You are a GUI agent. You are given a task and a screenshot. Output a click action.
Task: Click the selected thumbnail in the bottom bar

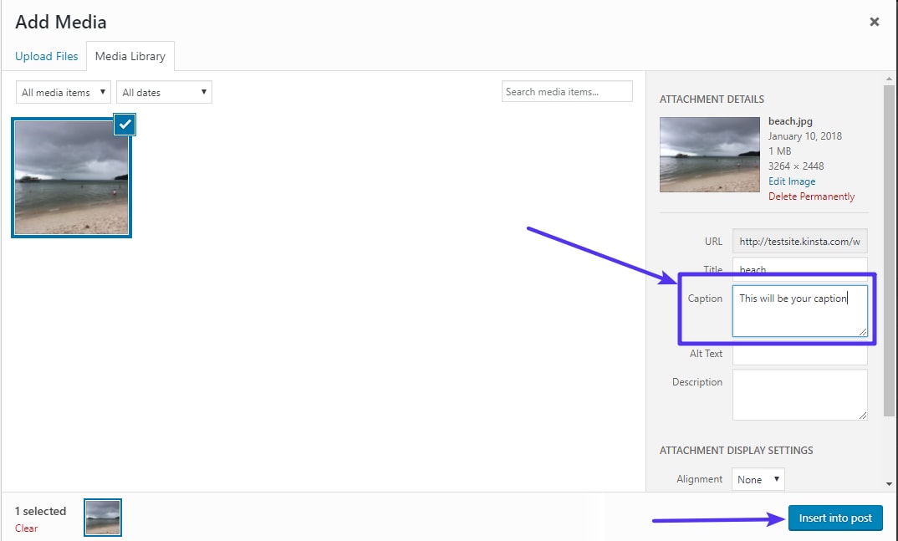[102, 518]
